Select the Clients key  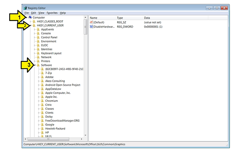(49, 113)
